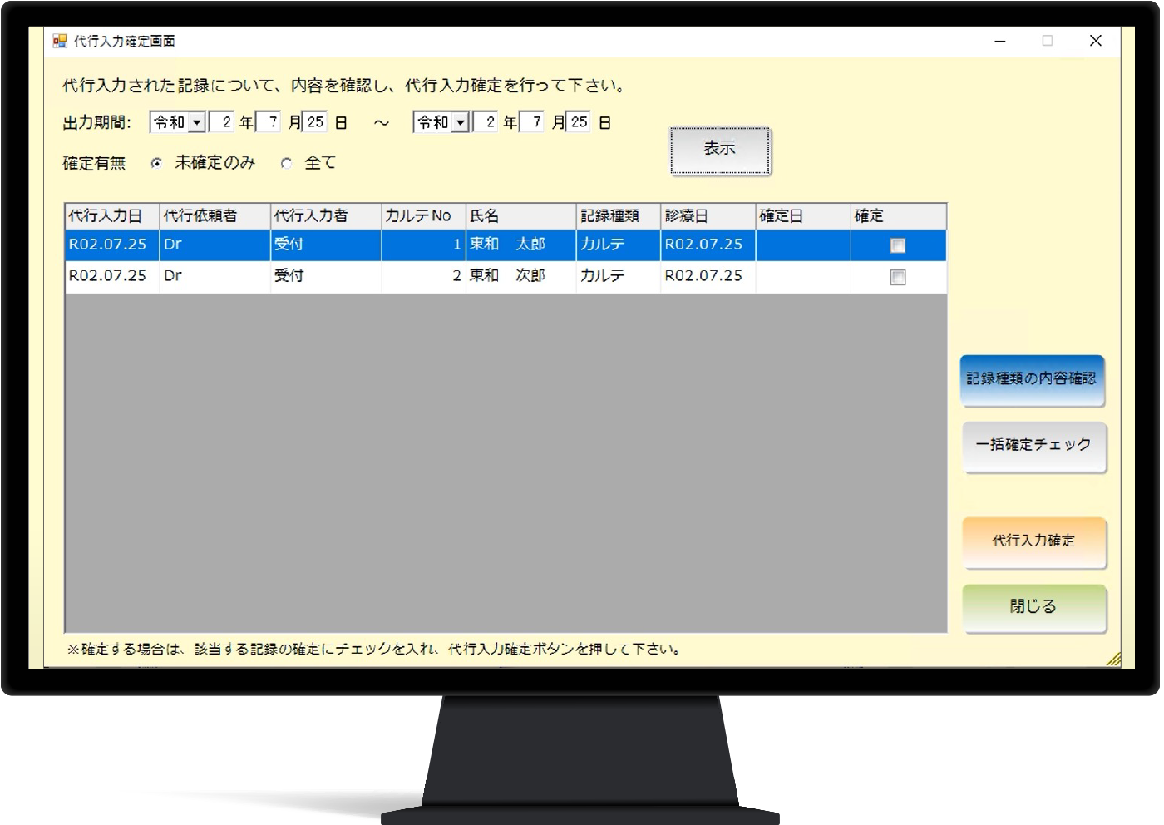This screenshot has height=825, width=1164.
Task: Click the end date day field
Action: pyautogui.click(x=579, y=122)
